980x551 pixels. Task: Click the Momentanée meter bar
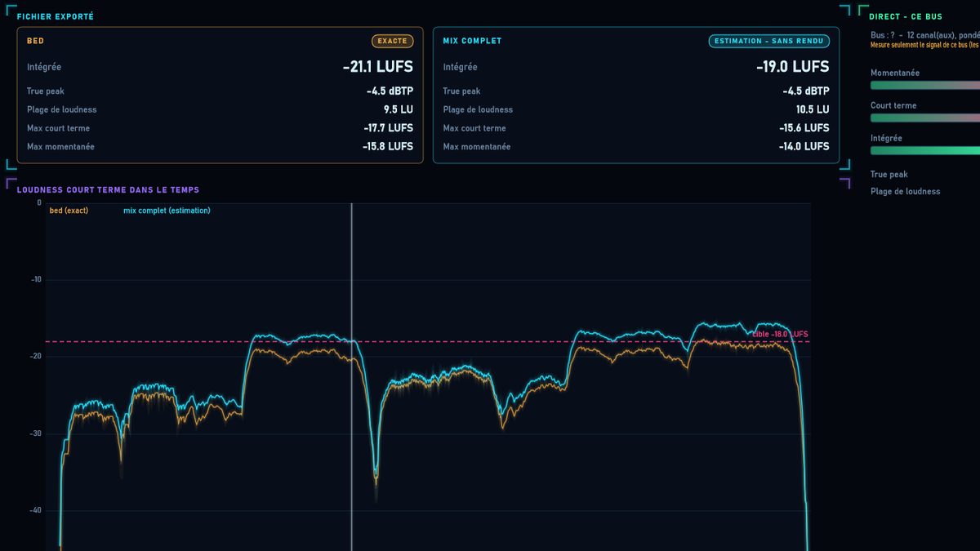[925, 85]
